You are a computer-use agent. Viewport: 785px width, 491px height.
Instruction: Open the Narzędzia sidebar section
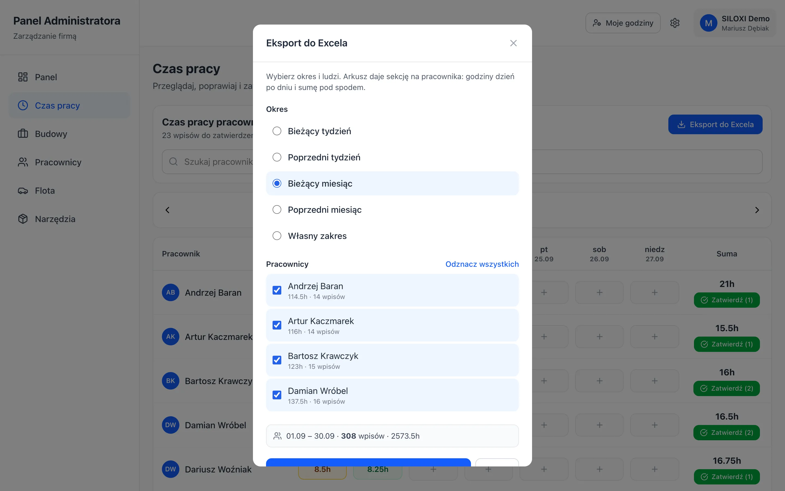coord(69,219)
